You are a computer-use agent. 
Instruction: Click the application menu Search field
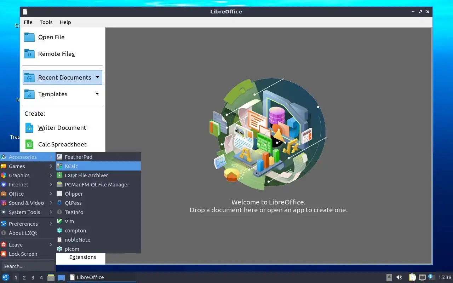point(28,266)
